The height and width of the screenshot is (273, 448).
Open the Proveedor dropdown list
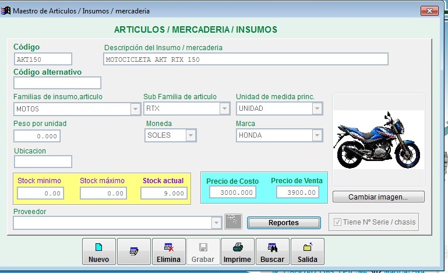point(216,222)
